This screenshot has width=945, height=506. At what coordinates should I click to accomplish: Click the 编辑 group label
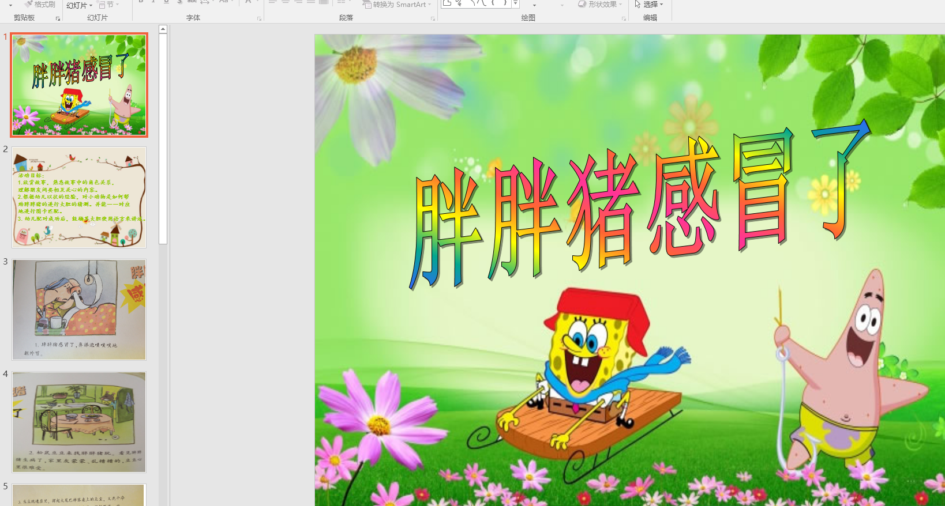(x=650, y=18)
